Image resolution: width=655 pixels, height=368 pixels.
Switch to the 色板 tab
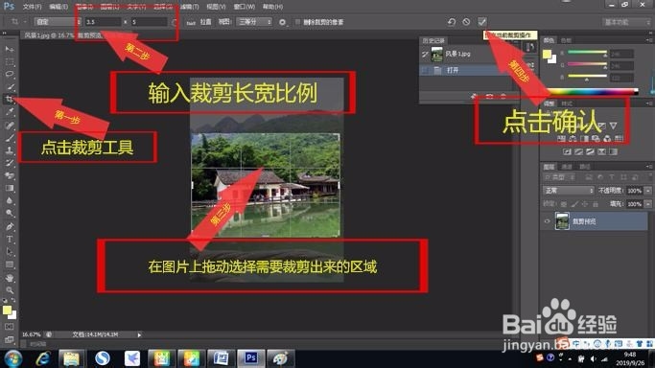(x=566, y=40)
